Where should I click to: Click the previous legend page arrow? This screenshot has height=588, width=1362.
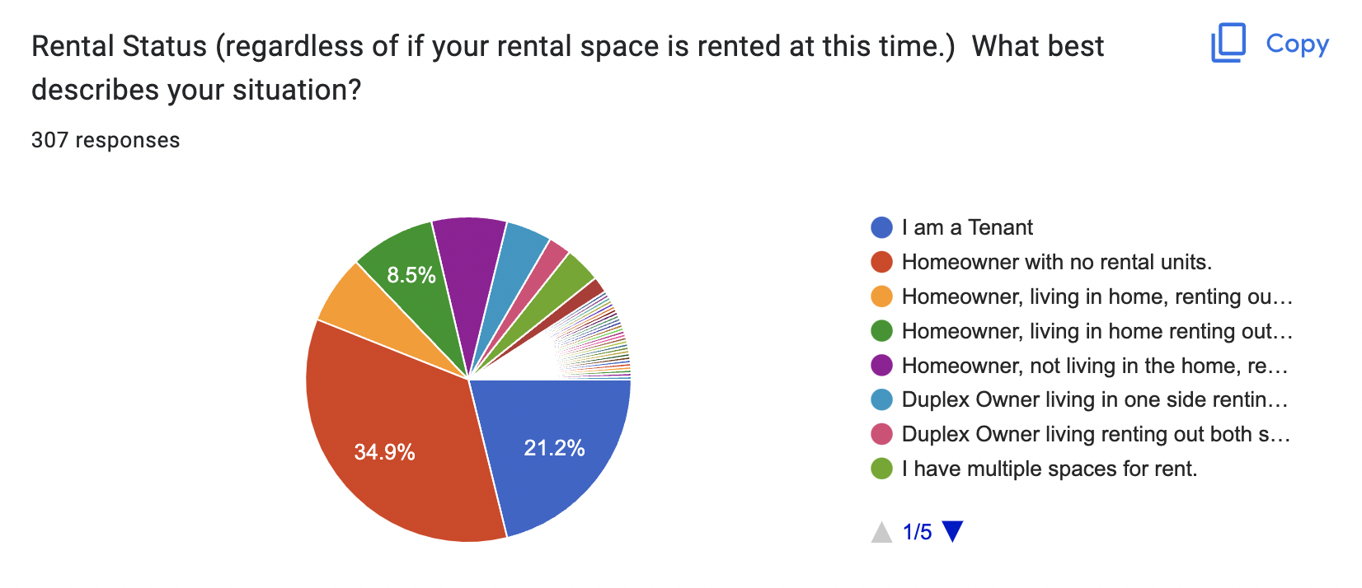click(x=881, y=532)
